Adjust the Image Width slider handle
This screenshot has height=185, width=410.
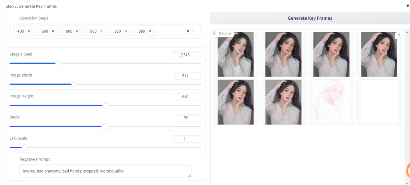coord(74,84)
